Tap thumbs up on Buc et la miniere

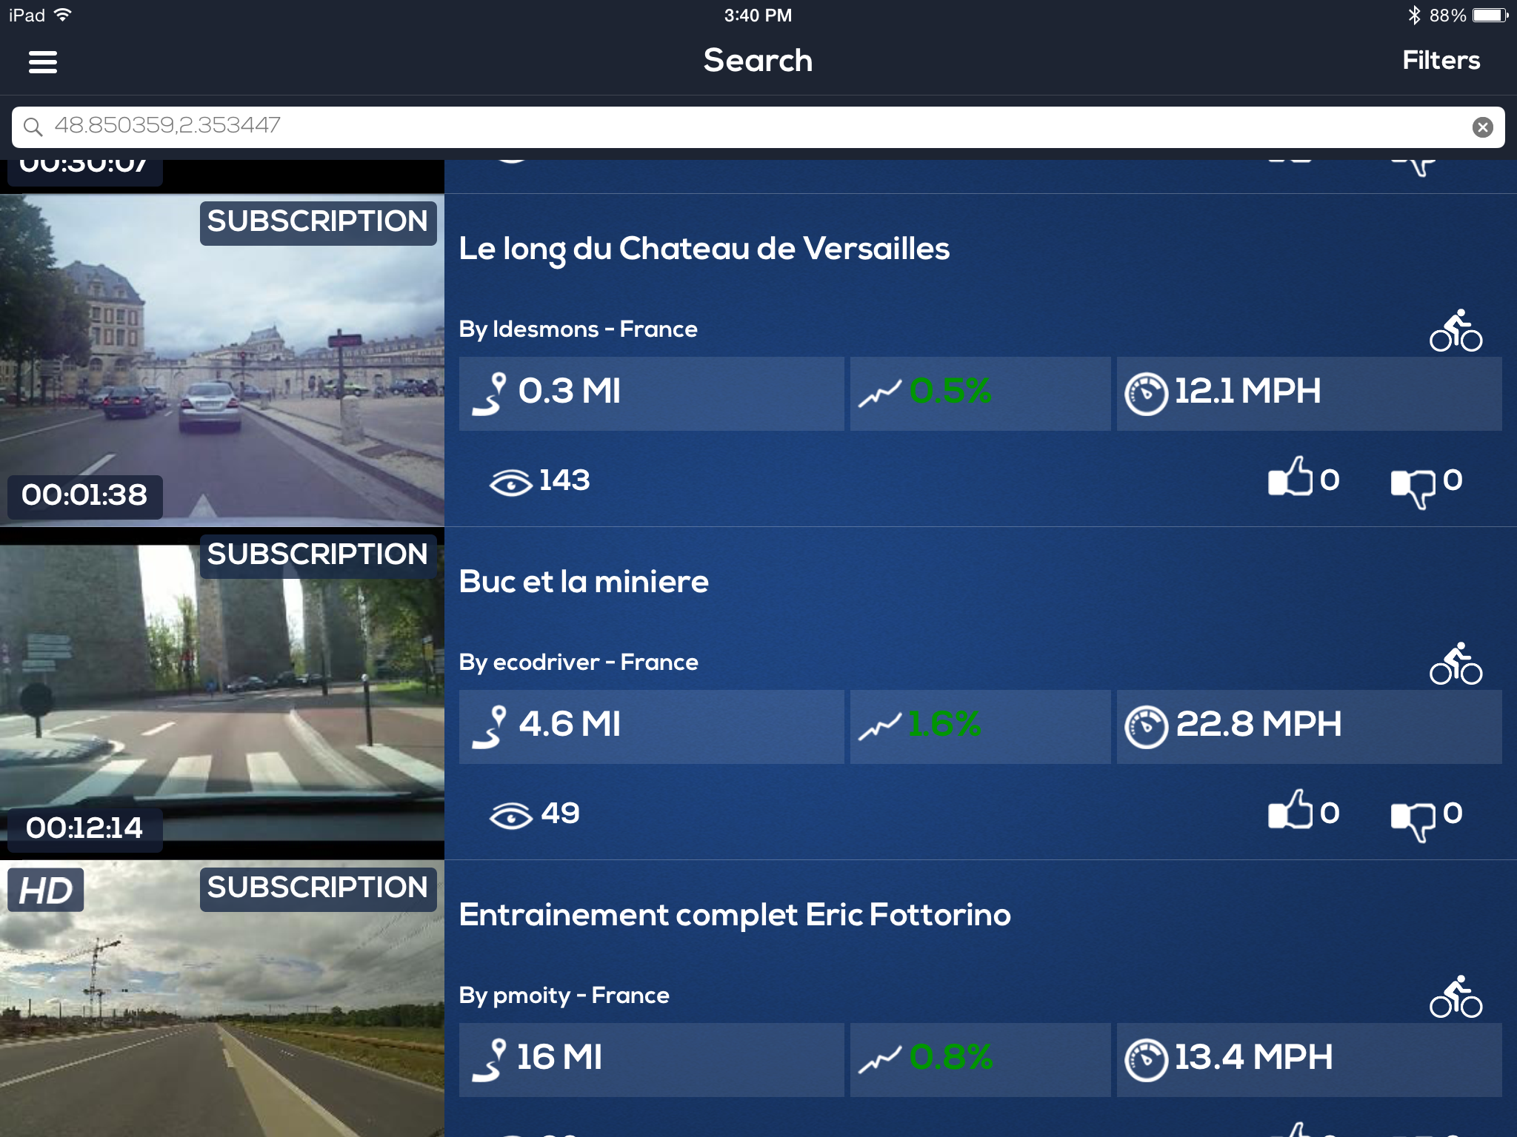[1290, 809]
